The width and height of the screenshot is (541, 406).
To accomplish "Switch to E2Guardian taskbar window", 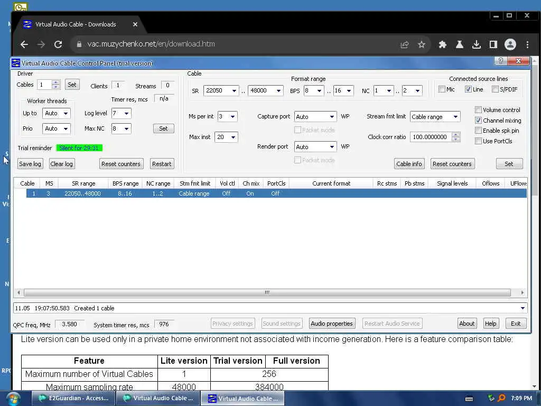I will pos(73,399).
